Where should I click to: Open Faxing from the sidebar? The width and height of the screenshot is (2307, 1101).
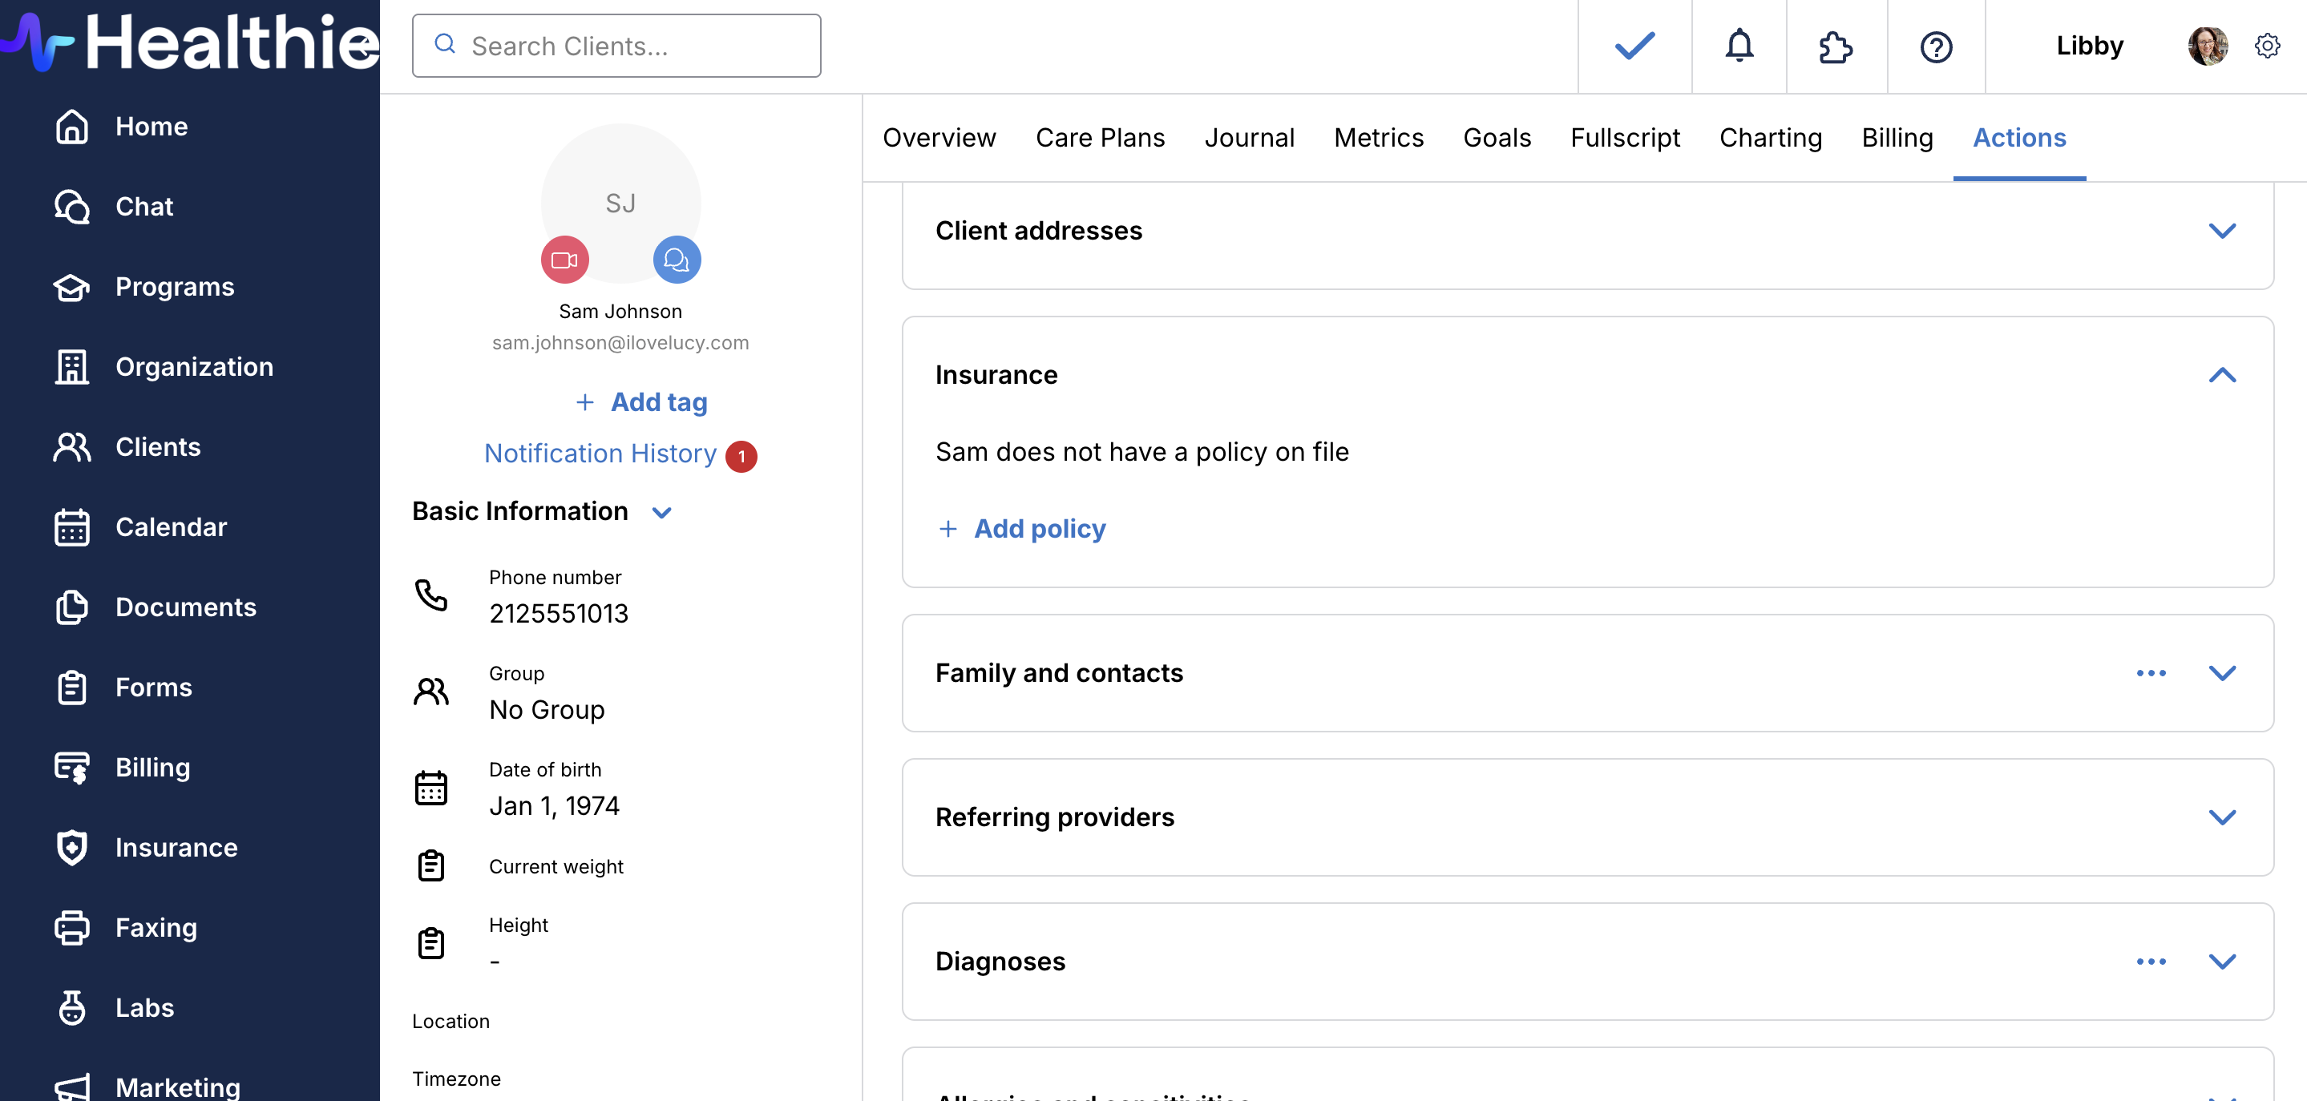pyautogui.click(x=155, y=926)
